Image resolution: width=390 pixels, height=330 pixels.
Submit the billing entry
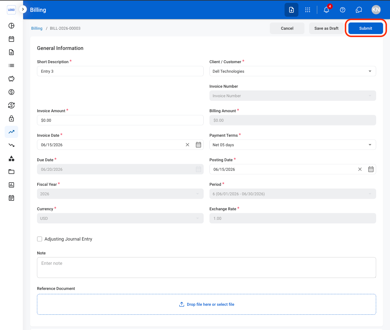(366, 28)
